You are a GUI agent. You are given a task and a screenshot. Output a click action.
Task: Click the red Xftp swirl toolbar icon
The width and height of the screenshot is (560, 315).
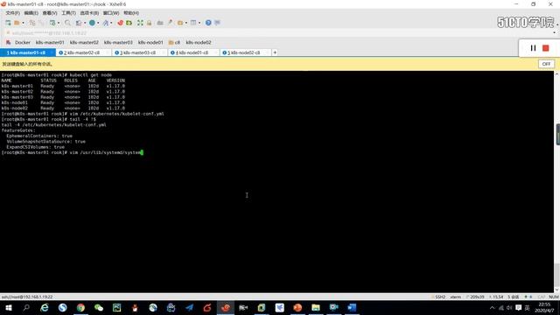pos(121,23)
